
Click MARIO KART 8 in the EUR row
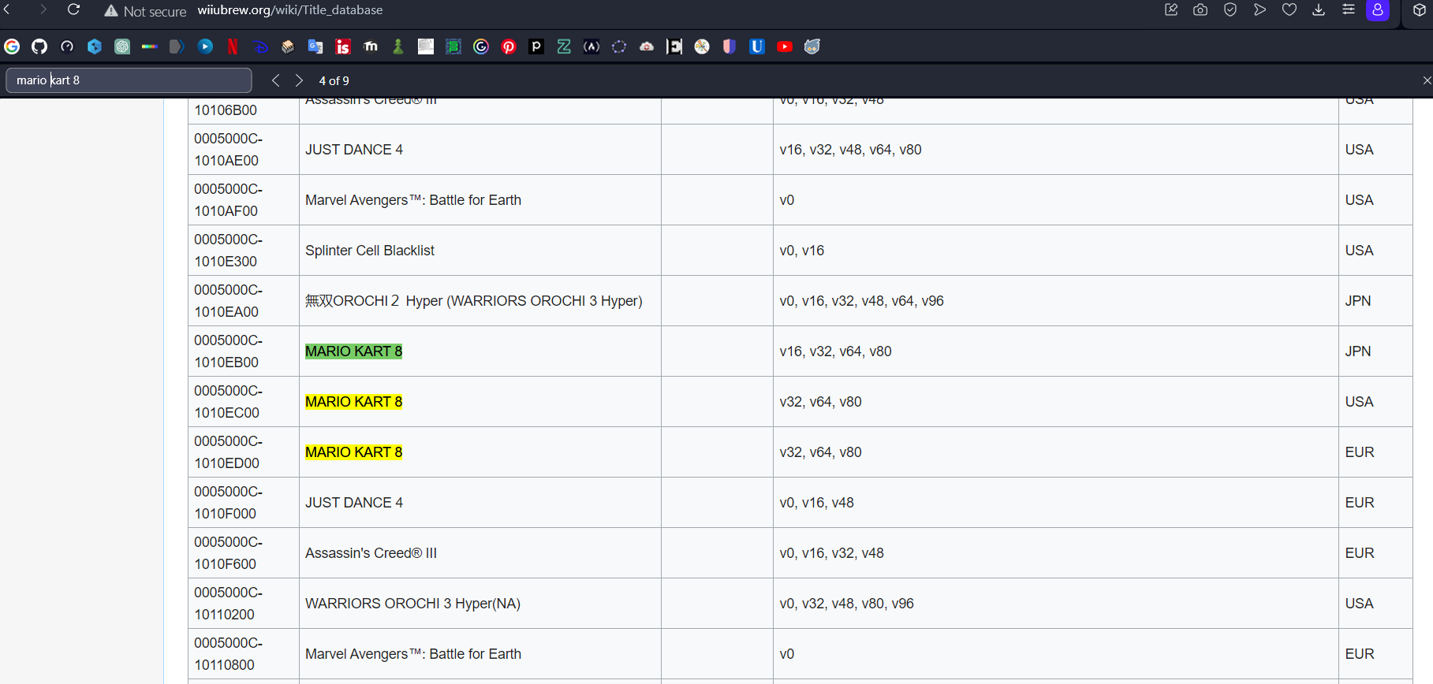(353, 452)
